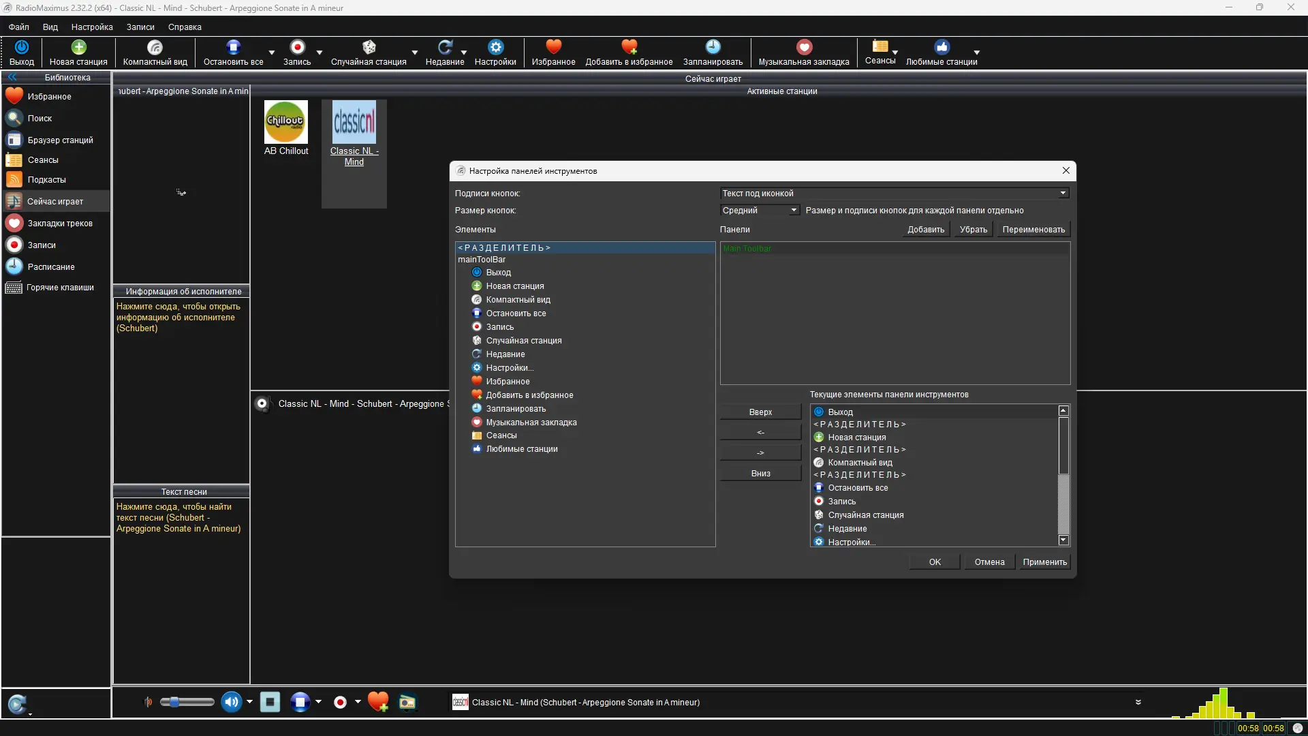Select the AB Chillout station thumbnail
Image resolution: width=1308 pixels, height=736 pixels.
pos(286,123)
